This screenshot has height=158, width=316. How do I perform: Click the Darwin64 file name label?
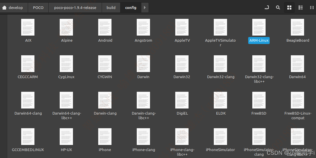click(297, 77)
